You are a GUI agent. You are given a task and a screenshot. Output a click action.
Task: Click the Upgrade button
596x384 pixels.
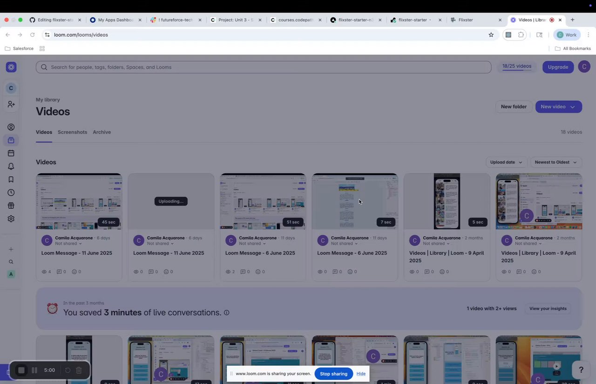pyautogui.click(x=558, y=67)
